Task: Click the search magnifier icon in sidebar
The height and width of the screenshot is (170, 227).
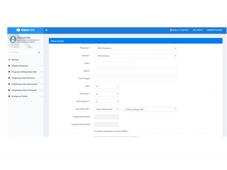Action: point(39,52)
